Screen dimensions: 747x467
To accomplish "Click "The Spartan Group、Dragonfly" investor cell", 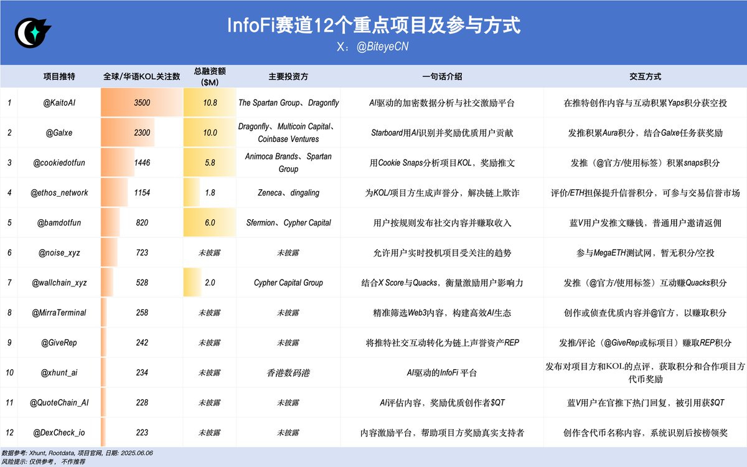I will point(288,103).
